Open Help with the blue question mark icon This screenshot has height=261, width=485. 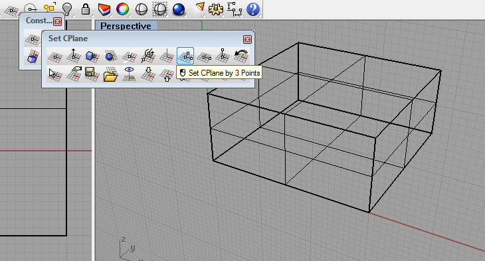[x=253, y=9]
